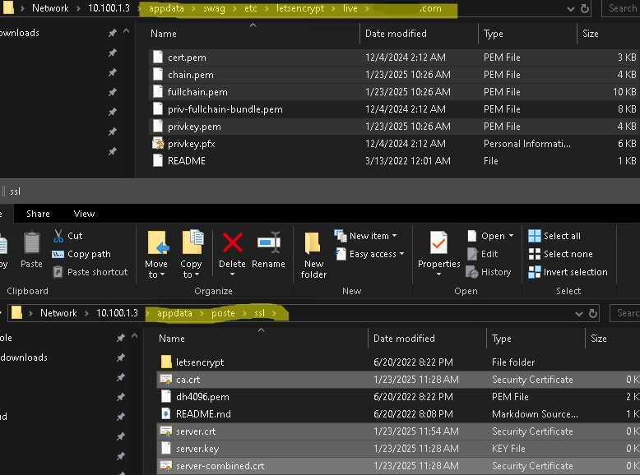
Task: Select server.key file
Action: (398, 449)
